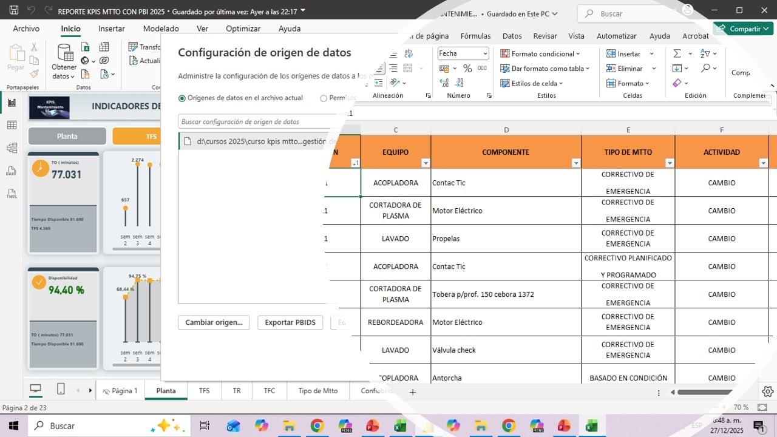Open the COMPONENTE column filter dropdown
The height and width of the screenshot is (437, 777).
(575, 163)
